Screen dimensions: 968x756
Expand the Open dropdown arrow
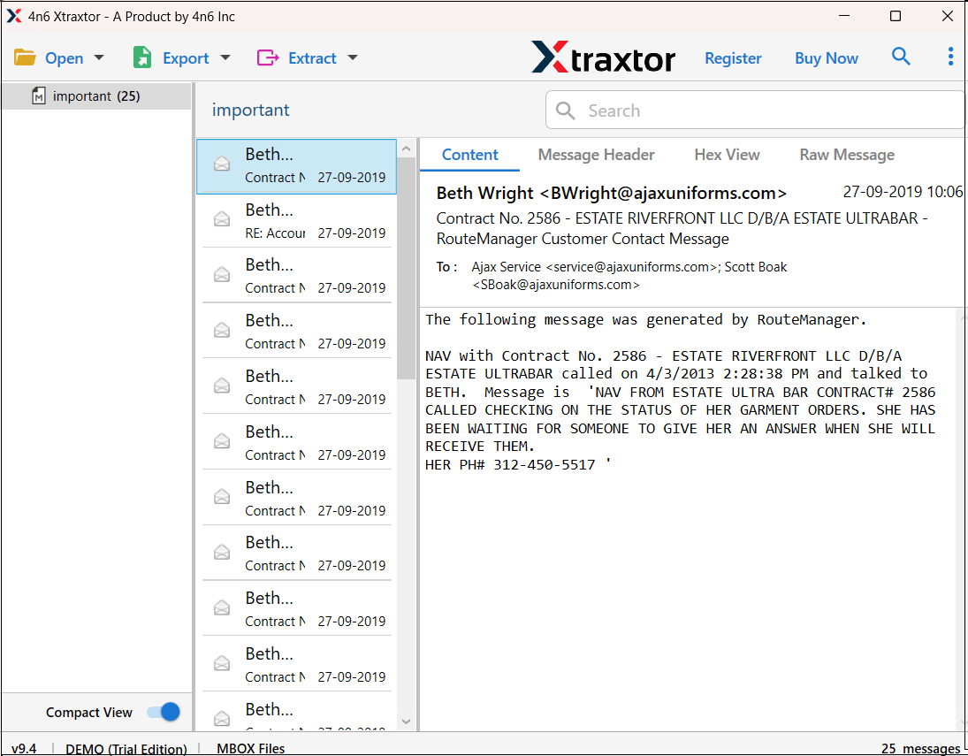pyautogui.click(x=97, y=57)
